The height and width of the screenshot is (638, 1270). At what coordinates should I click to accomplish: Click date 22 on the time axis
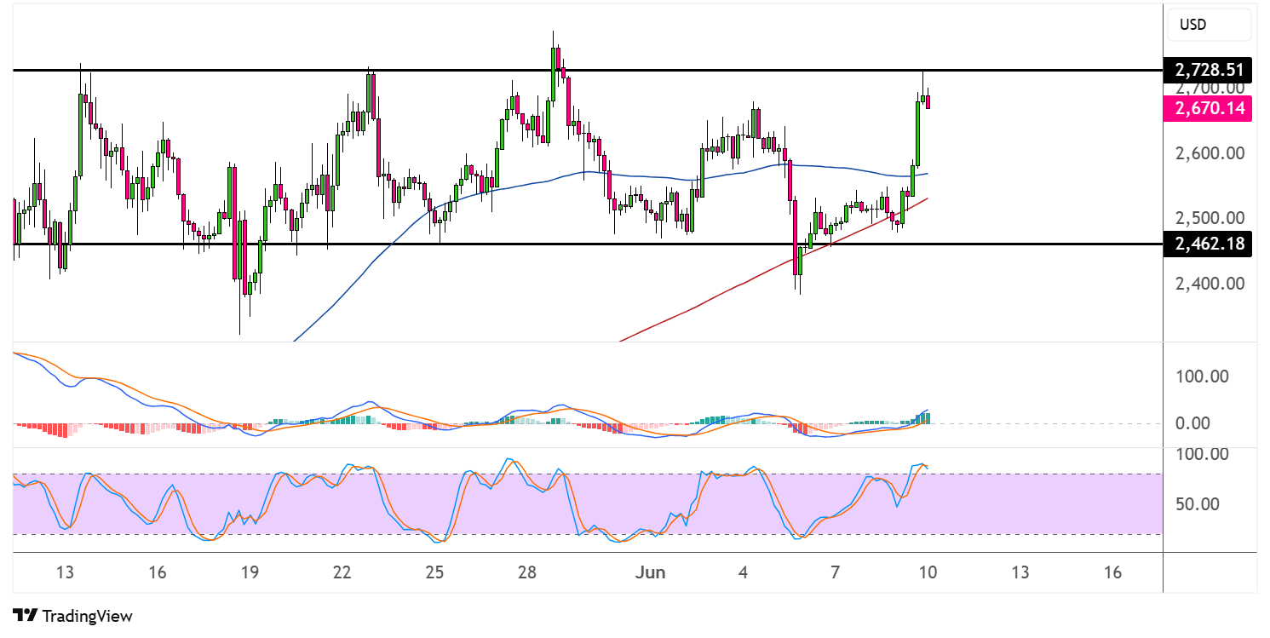click(342, 572)
